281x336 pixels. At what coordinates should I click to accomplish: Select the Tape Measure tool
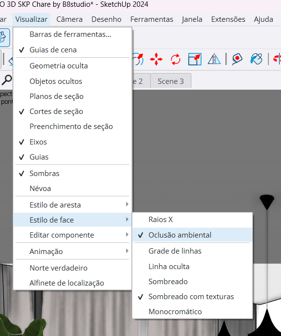pyautogui.click(x=237, y=59)
